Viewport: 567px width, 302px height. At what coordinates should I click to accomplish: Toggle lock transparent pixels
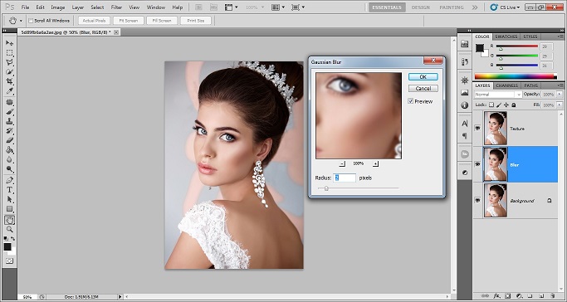coord(491,105)
